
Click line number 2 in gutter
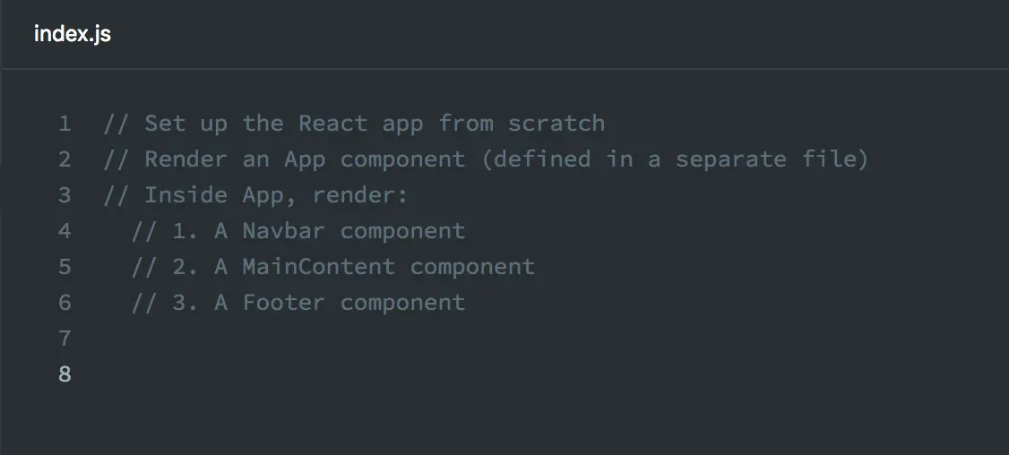click(65, 159)
